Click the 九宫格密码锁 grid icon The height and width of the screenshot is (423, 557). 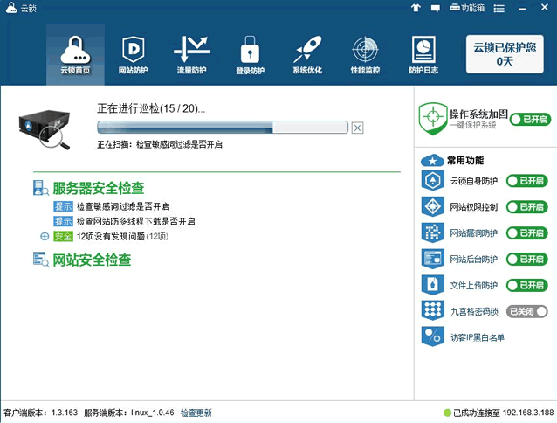(433, 310)
